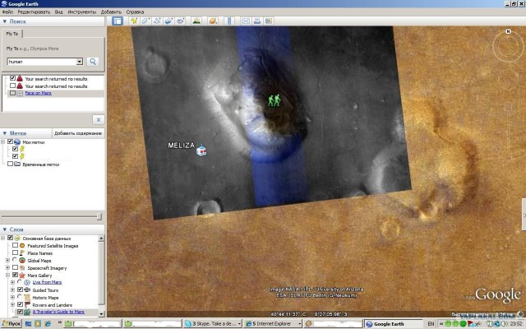The height and width of the screenshot is (329, 526).
Task: Collapse the Слои panel triangle
Action: click(5, 229)
